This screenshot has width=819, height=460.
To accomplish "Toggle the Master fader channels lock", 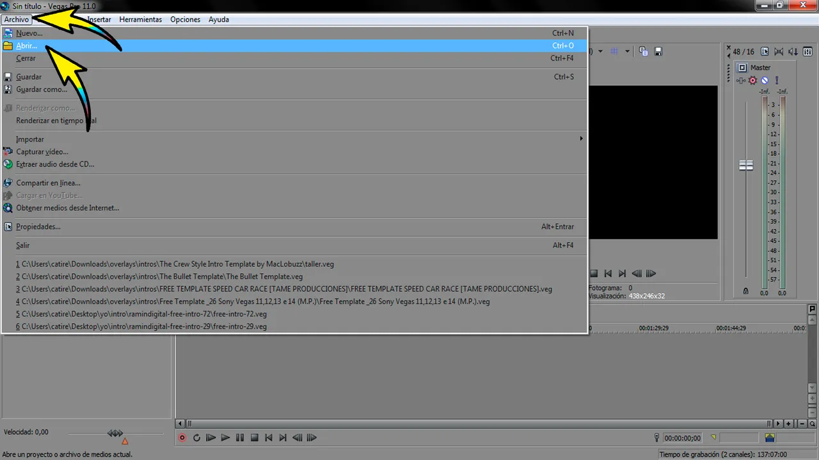I will 745,291.
